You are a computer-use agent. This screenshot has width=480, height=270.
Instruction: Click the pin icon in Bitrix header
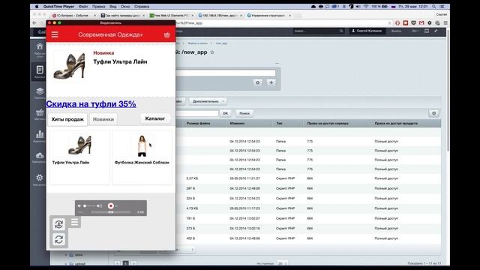click(x=436, y=31)
